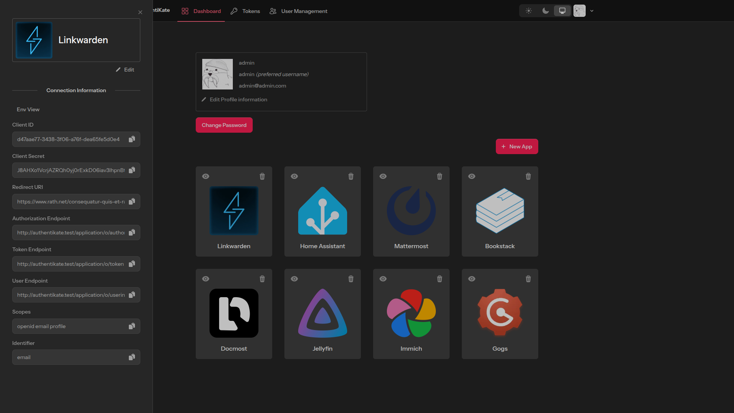Toggle visibility eye on Gogs card
The height and width of the screenshot is (413, 734).
[472, 279]
